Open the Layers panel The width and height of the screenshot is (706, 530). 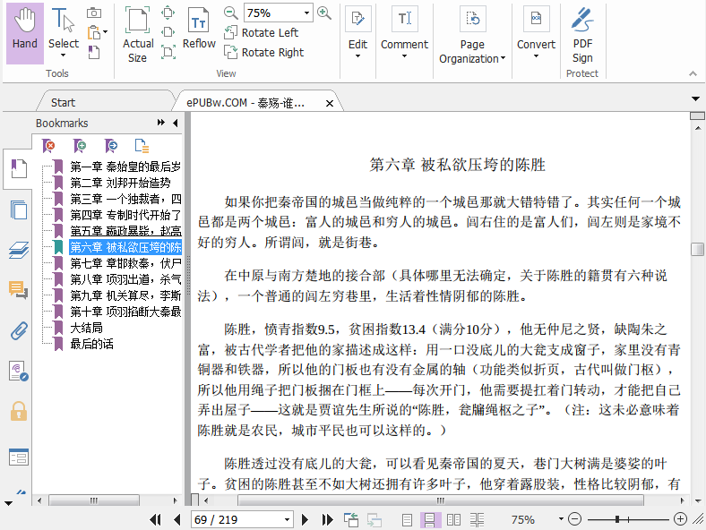19,250
